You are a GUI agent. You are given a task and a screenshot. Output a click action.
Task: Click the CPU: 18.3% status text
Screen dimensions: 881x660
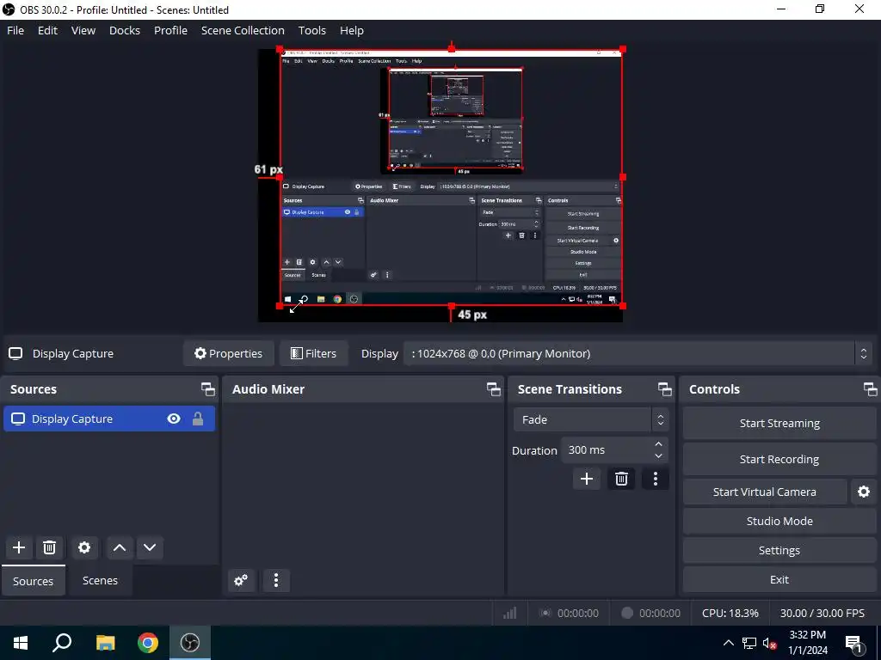pos(730,613)
